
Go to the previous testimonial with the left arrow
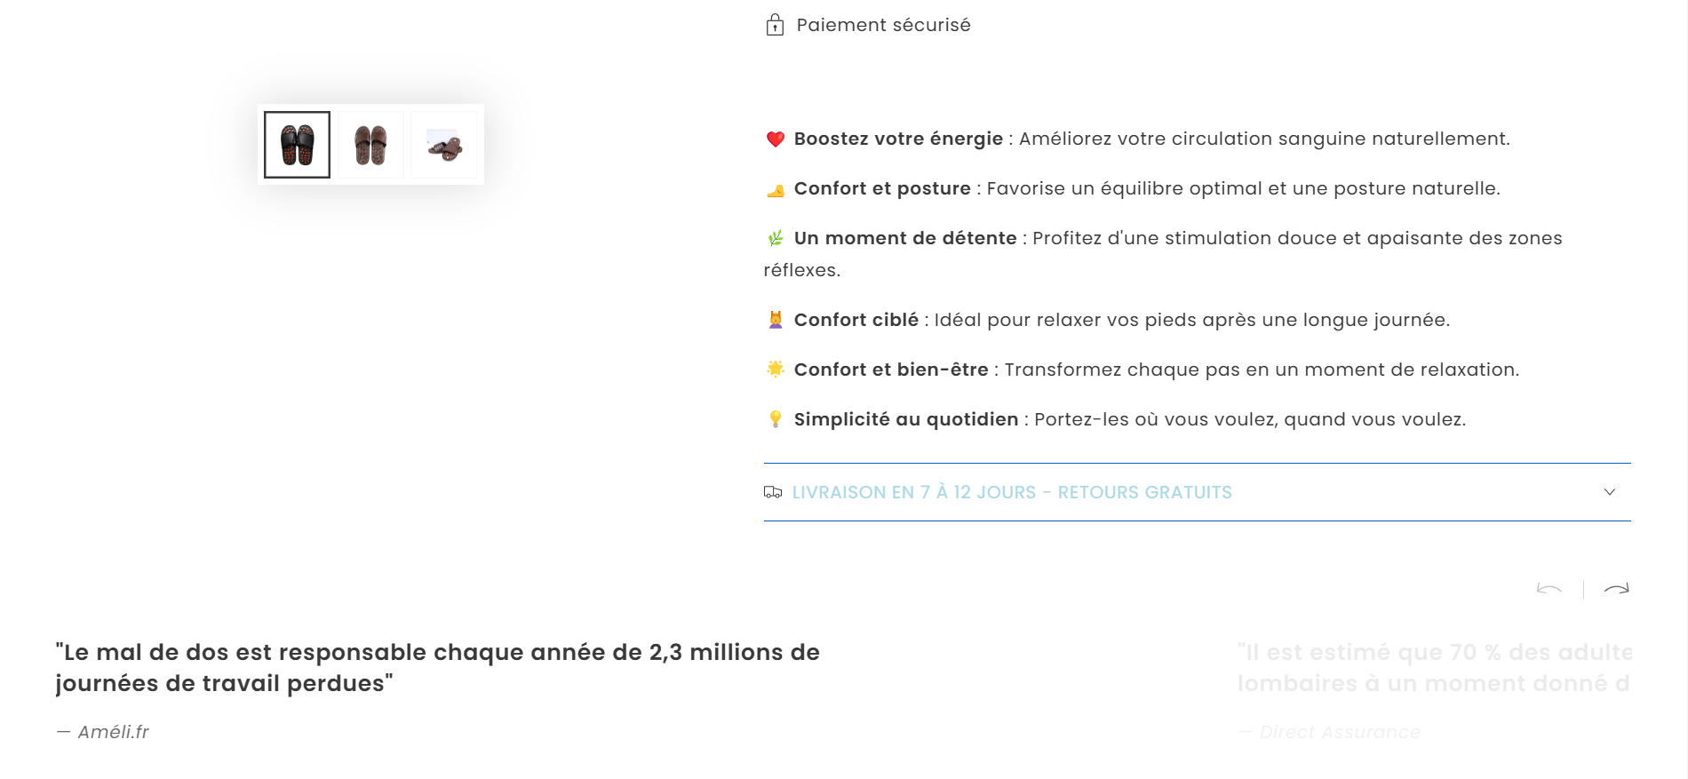(1549, 589)
